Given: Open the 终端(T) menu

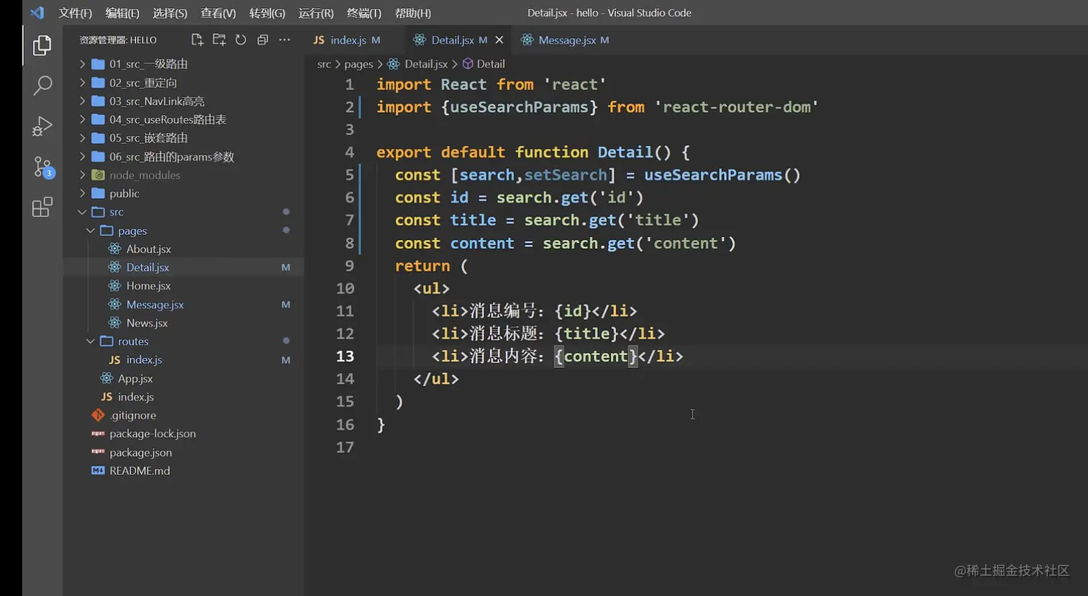Looking at the screenshot, I should 364,13.
